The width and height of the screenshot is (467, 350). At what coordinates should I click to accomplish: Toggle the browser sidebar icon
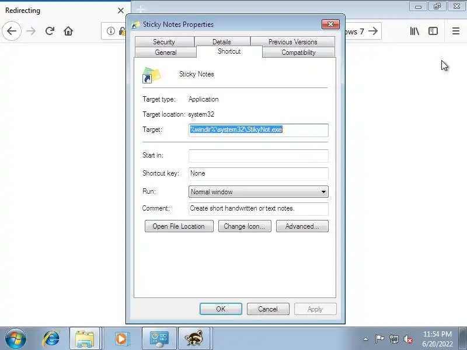tap(433, 31)
